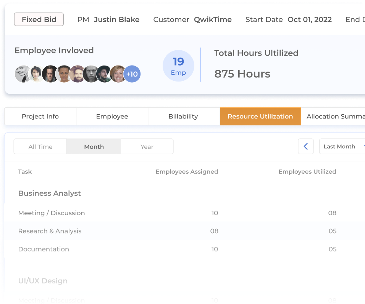The width and height of the screenshot is (365, 304).
Task: Go to the Billability tab
Action: pos(183,116)
